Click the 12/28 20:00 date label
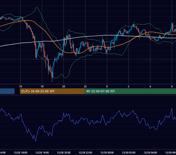 point(64,152)
